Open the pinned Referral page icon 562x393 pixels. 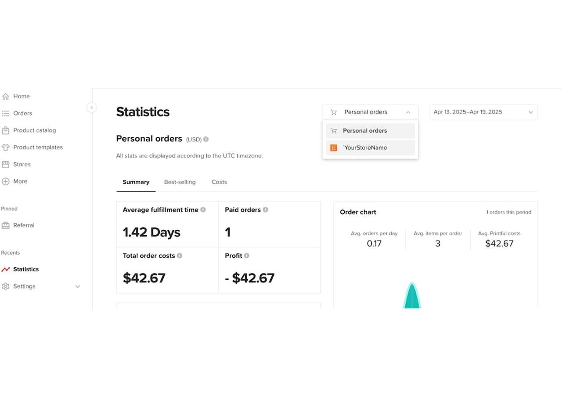pos(6,225)
